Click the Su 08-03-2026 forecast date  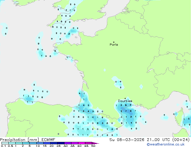127,140
